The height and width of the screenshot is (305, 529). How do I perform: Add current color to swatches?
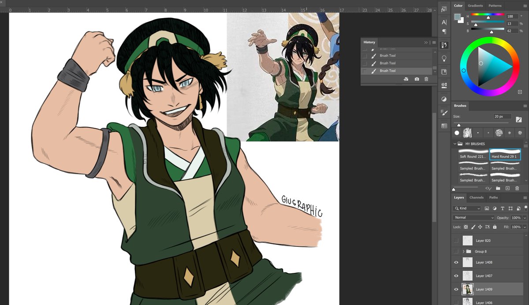520,92
